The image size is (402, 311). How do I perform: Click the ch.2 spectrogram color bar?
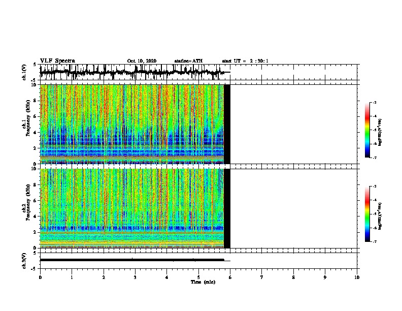(367, 214)
